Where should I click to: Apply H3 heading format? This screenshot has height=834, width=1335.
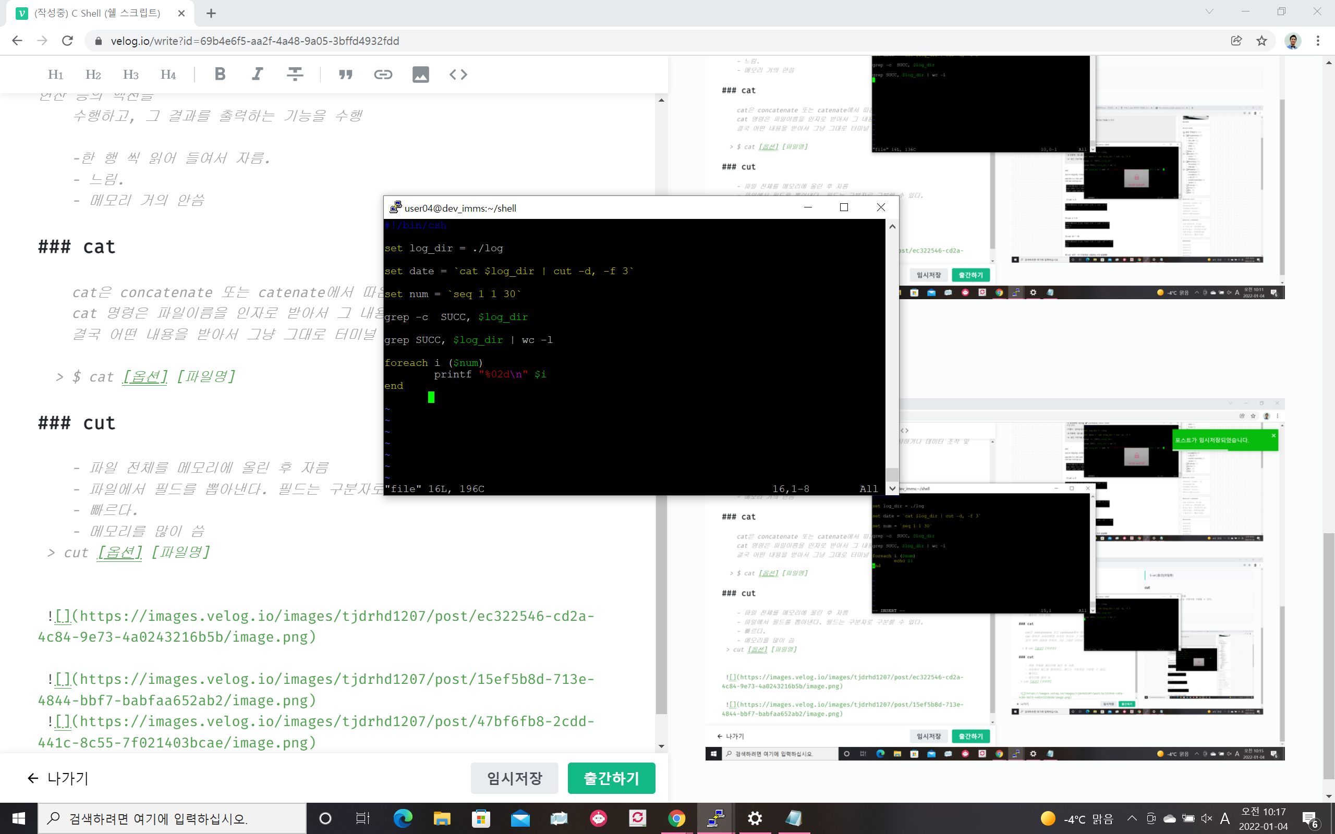tap(131, 75)
